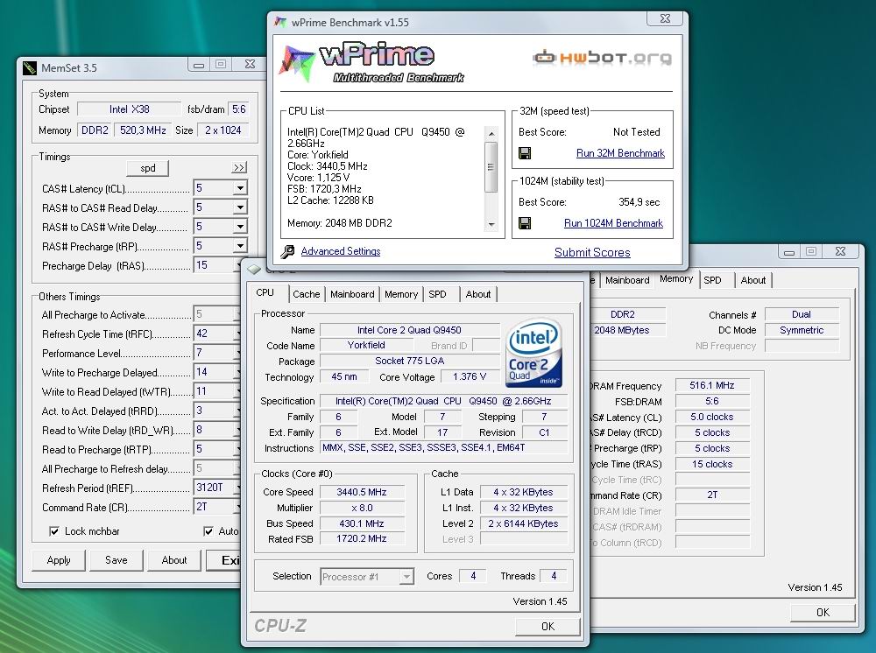Open the About tab in rear CPU-Z window
The image size is (876, 653).
pyautogui.click(x=753, y=280)
